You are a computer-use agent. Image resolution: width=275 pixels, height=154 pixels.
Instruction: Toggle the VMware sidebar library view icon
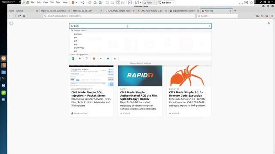(107, 3)
